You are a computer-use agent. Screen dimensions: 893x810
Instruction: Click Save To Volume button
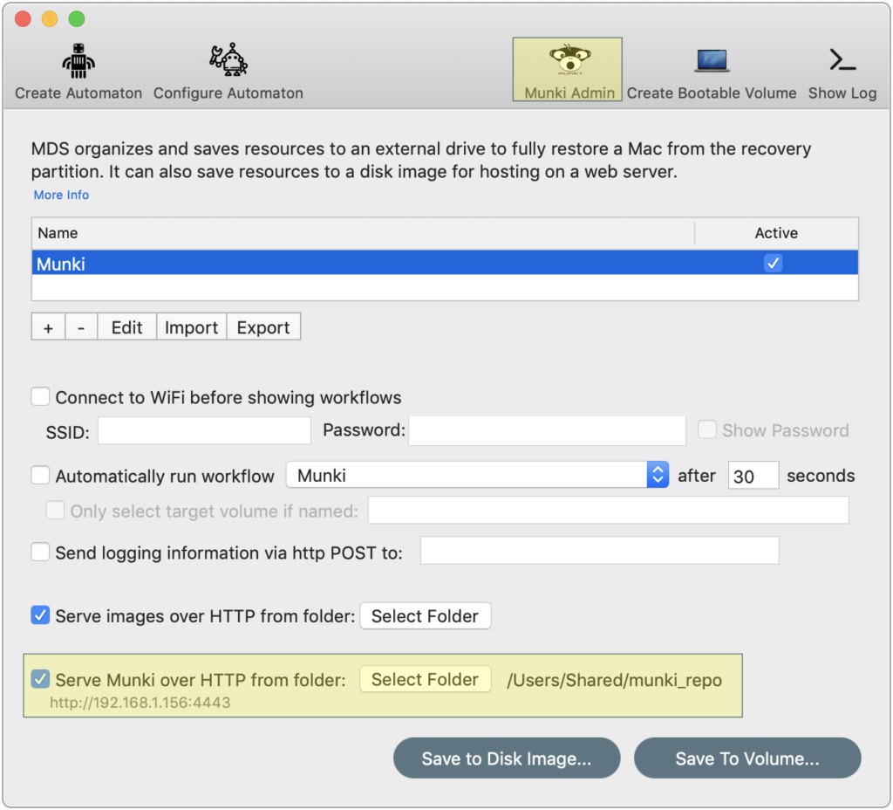tap(747, 759)
